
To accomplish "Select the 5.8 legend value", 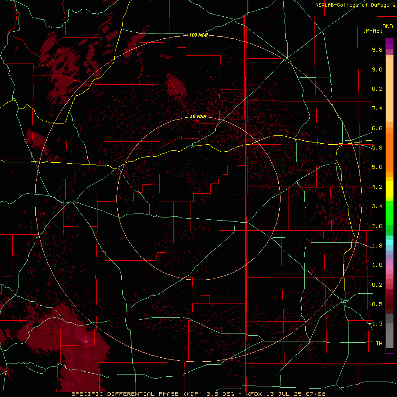I will click(x=377, y=148).
